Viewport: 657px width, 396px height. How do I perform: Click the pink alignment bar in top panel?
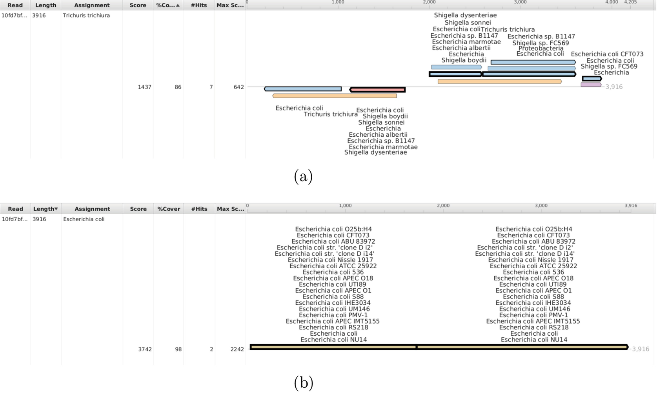tap(377, 90)
